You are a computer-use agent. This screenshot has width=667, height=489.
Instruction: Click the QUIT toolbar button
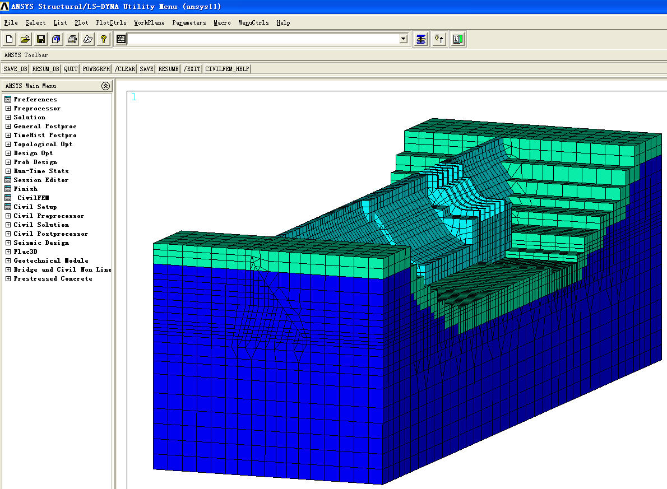pos(71,69)
